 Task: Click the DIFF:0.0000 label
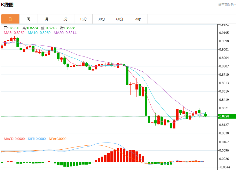[37, 139]
